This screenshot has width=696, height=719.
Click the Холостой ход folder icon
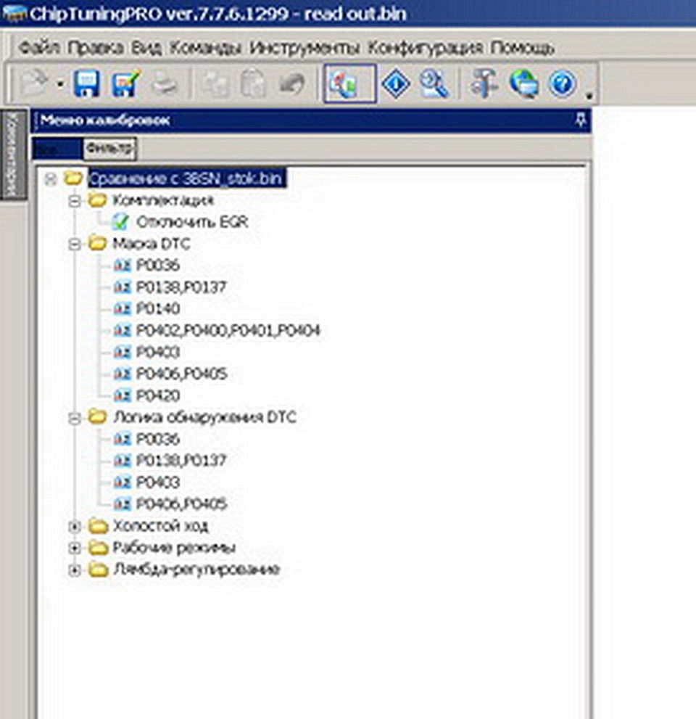click(97, 525)
